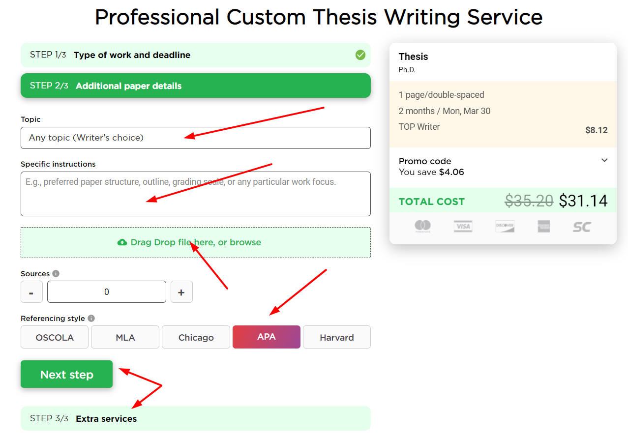The image size is (628, 437).
Task: Open the Sources info tooltip icon
Action: tap(56, 273)
